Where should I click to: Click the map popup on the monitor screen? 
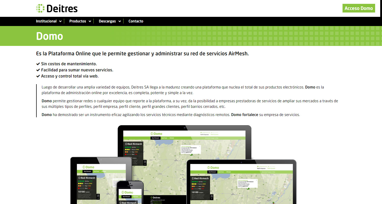pyautogui.click(x=190, y=149)
